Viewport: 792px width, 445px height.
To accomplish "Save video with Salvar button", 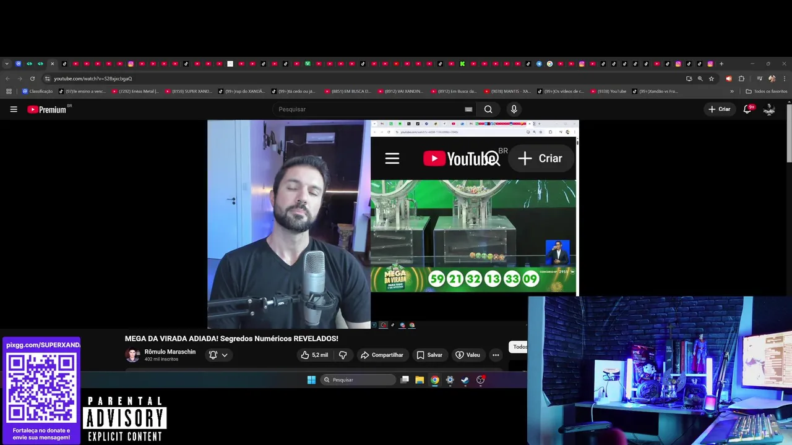I will [x=429, y=355].
